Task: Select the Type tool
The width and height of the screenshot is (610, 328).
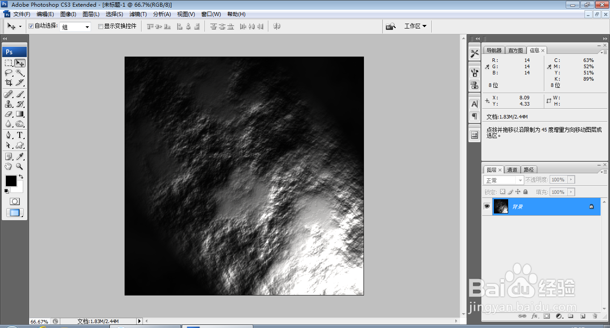Action: 20,135
